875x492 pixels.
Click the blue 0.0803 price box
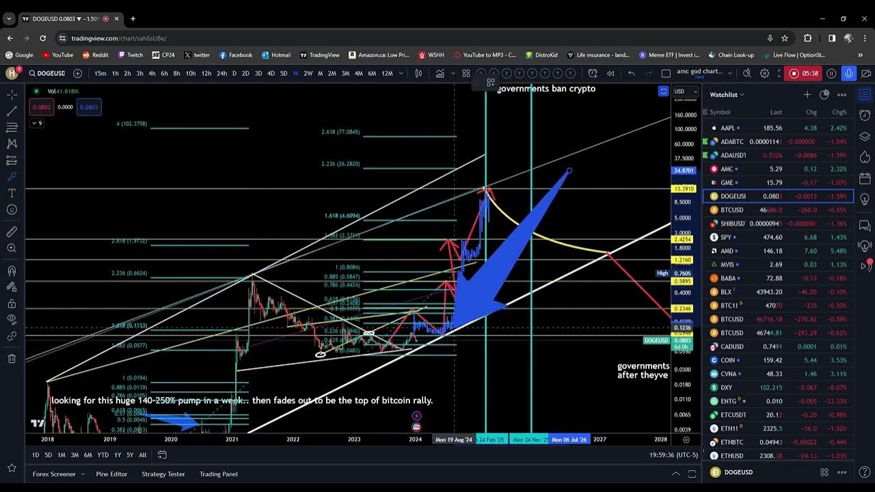(89, 107)
